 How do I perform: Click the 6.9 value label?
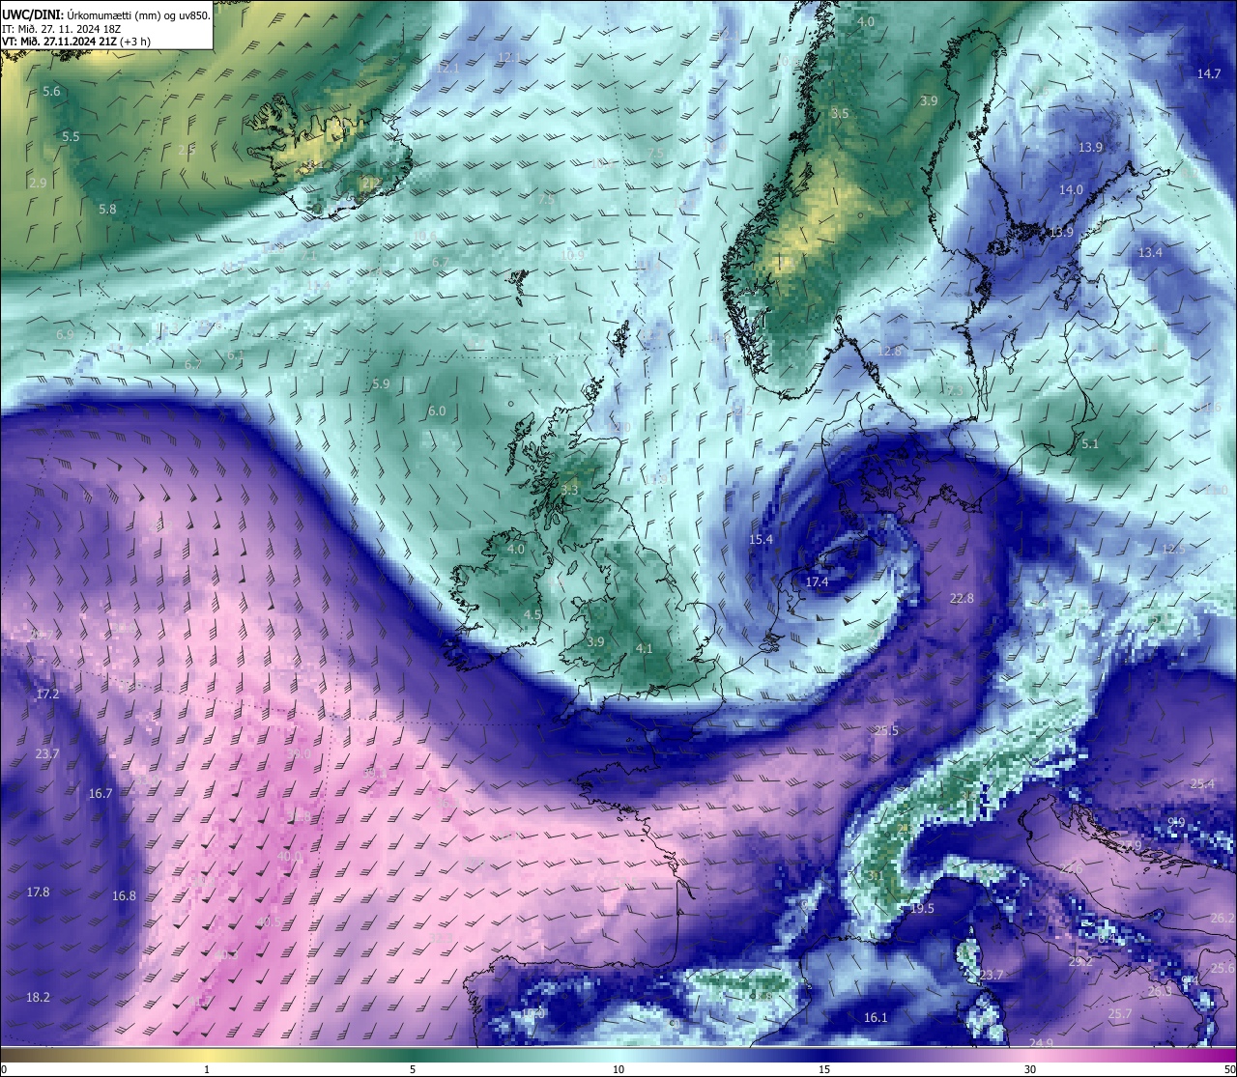(65, 335)
